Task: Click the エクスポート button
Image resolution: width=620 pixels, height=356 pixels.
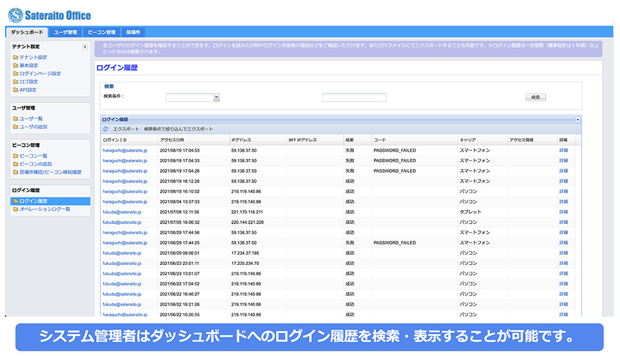Action: click(x=126, y=129)
